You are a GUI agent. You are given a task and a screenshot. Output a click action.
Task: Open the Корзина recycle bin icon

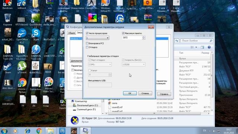(x=7, y=20)
